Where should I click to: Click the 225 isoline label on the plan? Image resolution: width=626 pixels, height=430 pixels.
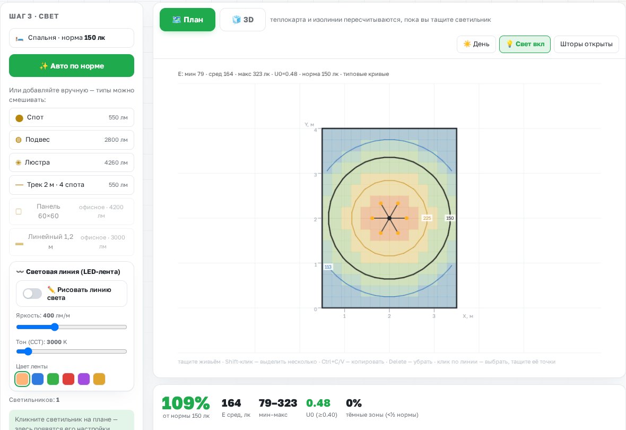tap(427, 218)
